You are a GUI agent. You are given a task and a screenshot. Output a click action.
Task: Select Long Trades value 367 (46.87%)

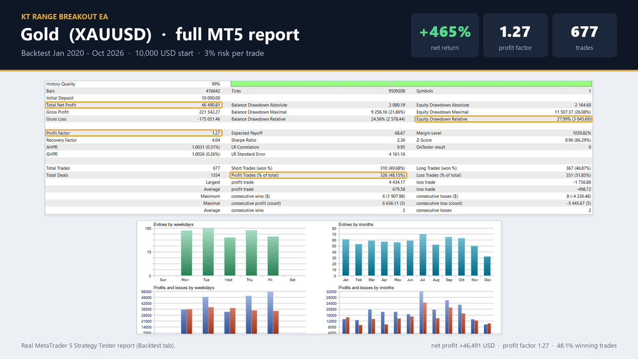[579, 168]
